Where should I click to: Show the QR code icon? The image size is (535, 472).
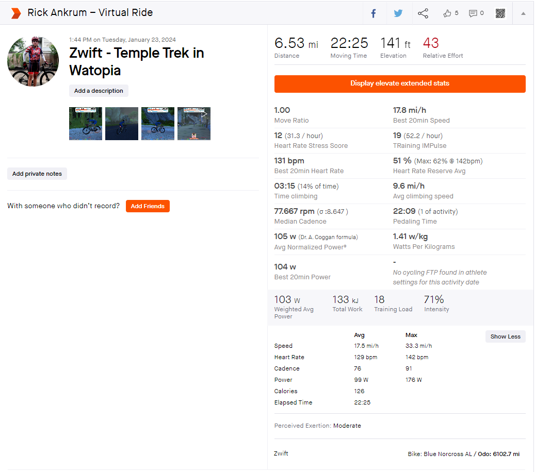pos(500,13)
